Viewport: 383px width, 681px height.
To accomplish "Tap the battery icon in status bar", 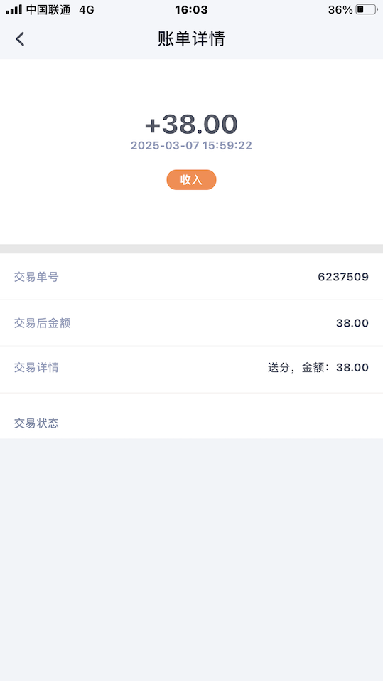I will [367, 9].
